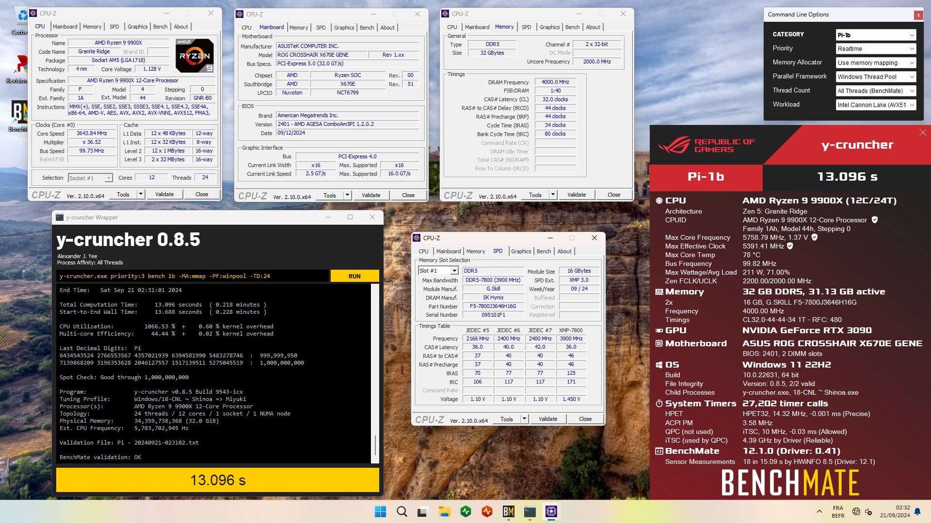Open Memory Allocator dropdown

point(876,63)
